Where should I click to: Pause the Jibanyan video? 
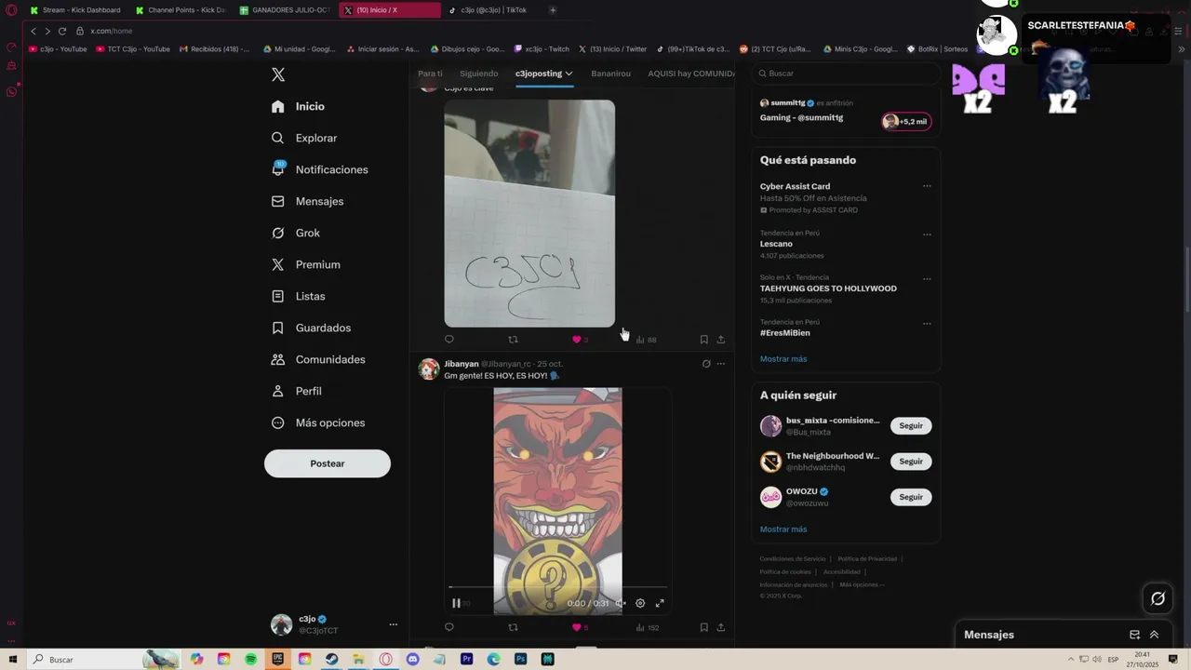[x=456, y=603]
